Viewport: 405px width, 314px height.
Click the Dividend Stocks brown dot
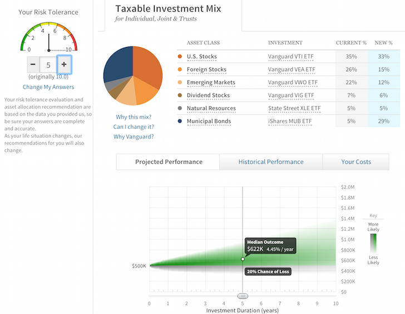pyautogui.click(x=180, y=95)
